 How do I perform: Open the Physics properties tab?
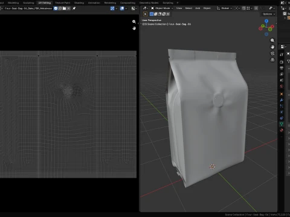(282, 112)
